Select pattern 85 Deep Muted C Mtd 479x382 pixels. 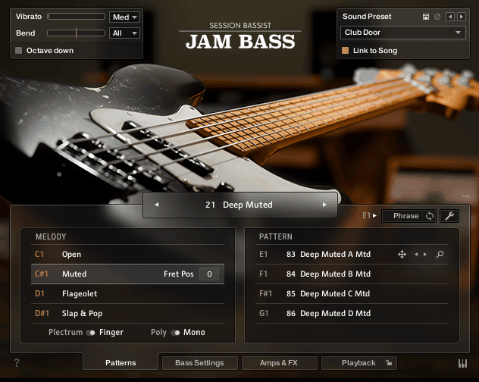coord(352,293)
